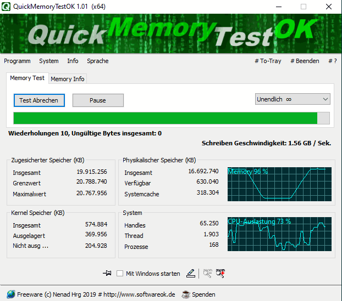
Task: Click Ausgelagert value 369.956
Action: [96, 234]
